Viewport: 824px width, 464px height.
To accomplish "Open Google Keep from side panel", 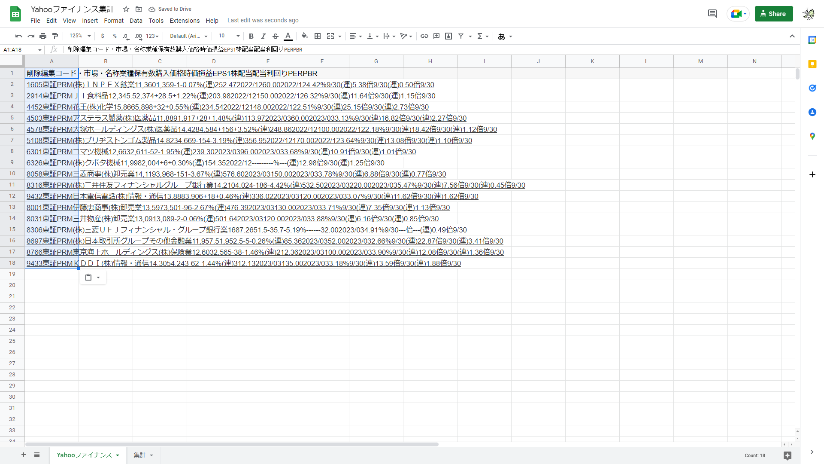I will (x=812, y=64).
